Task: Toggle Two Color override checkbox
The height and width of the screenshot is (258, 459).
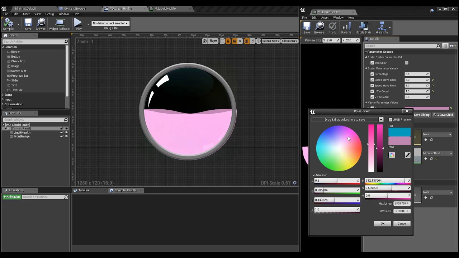Action: (372, 63)
